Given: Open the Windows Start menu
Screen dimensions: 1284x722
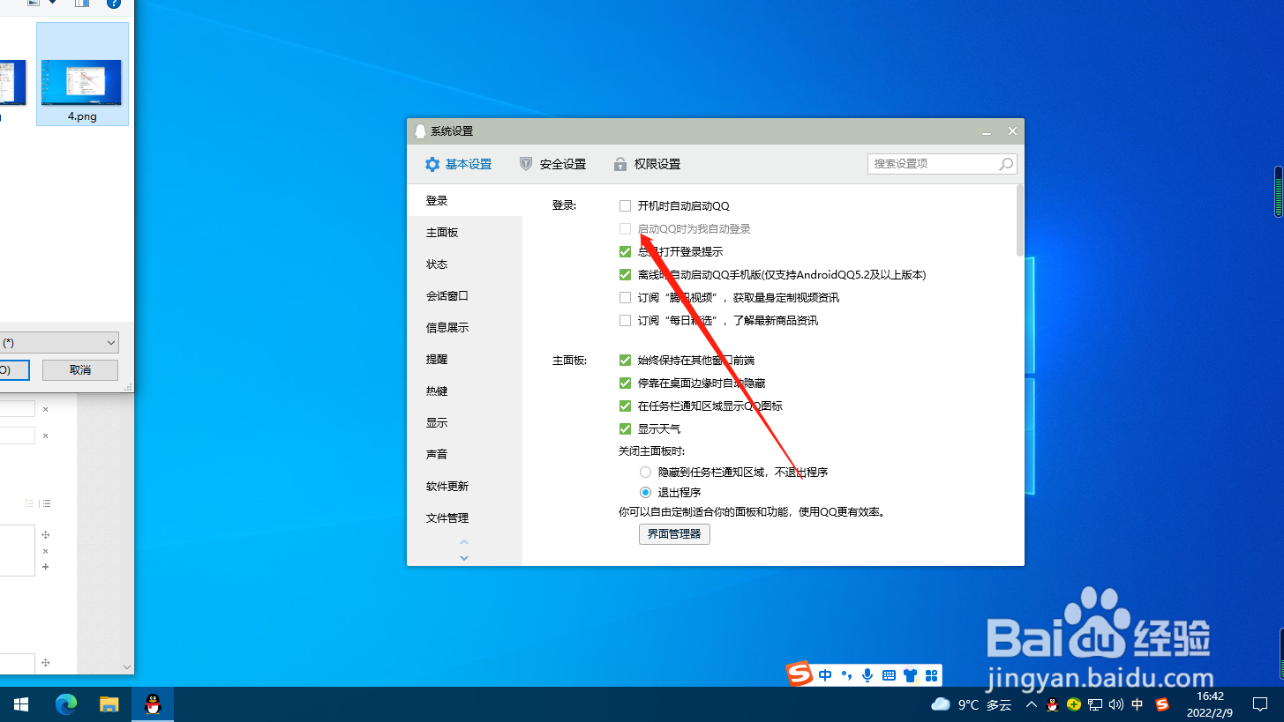Looking at the screenshot, I should click(x=21, y=704).
